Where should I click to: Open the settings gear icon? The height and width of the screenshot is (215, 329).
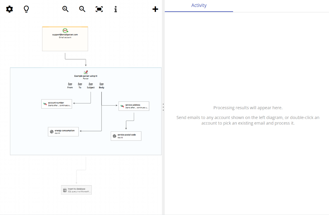tap(9, 9)
